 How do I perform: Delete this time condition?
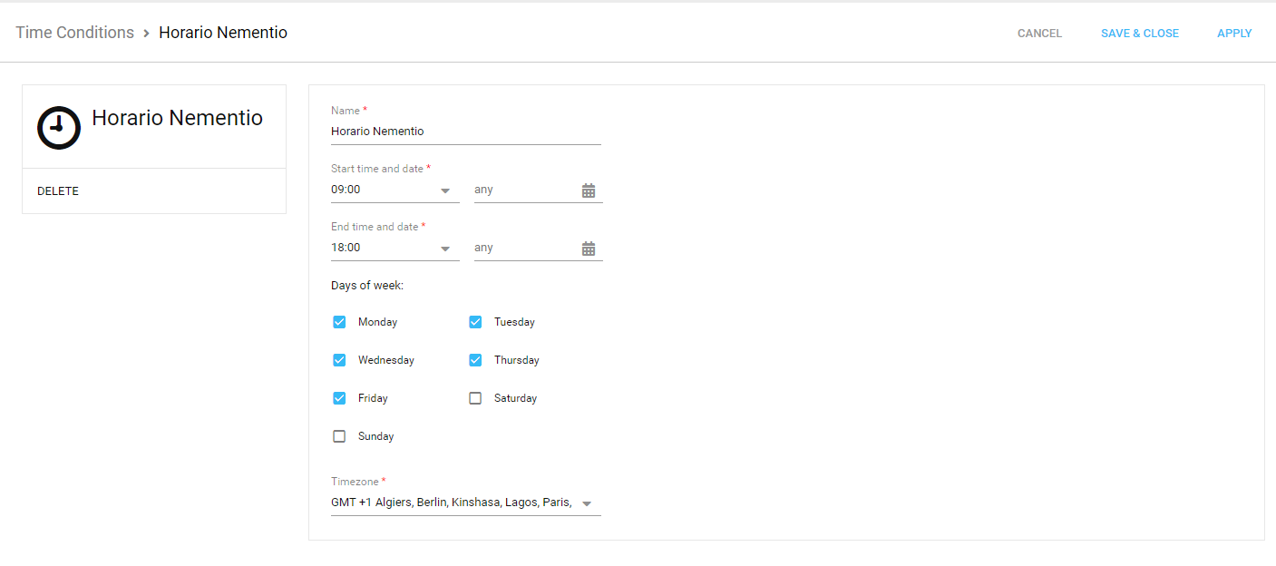(x=58, y=191)
